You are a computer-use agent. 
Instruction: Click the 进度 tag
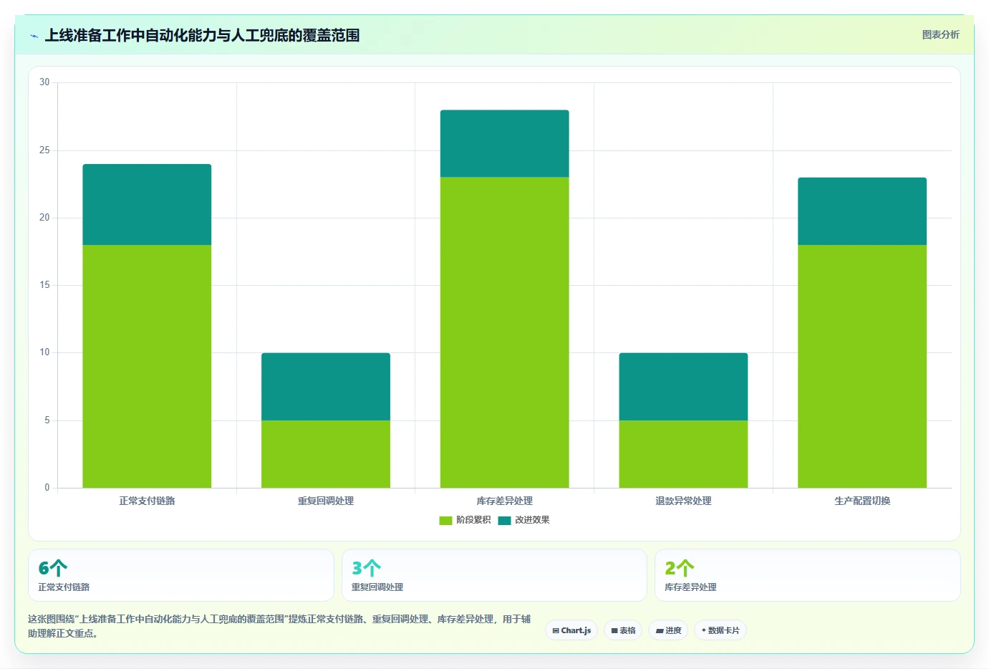tap(668, 630)
